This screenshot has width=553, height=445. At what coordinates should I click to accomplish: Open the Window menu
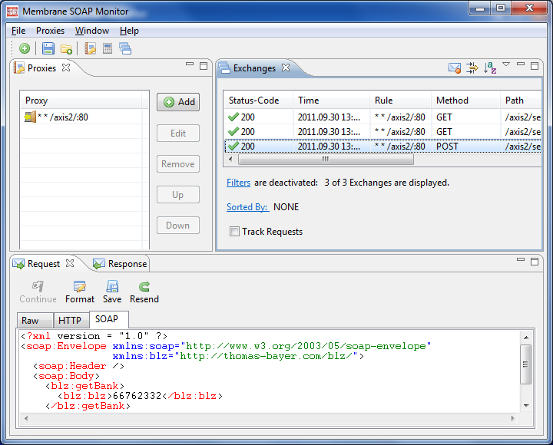pyautogui.click(x=92, y=31)
